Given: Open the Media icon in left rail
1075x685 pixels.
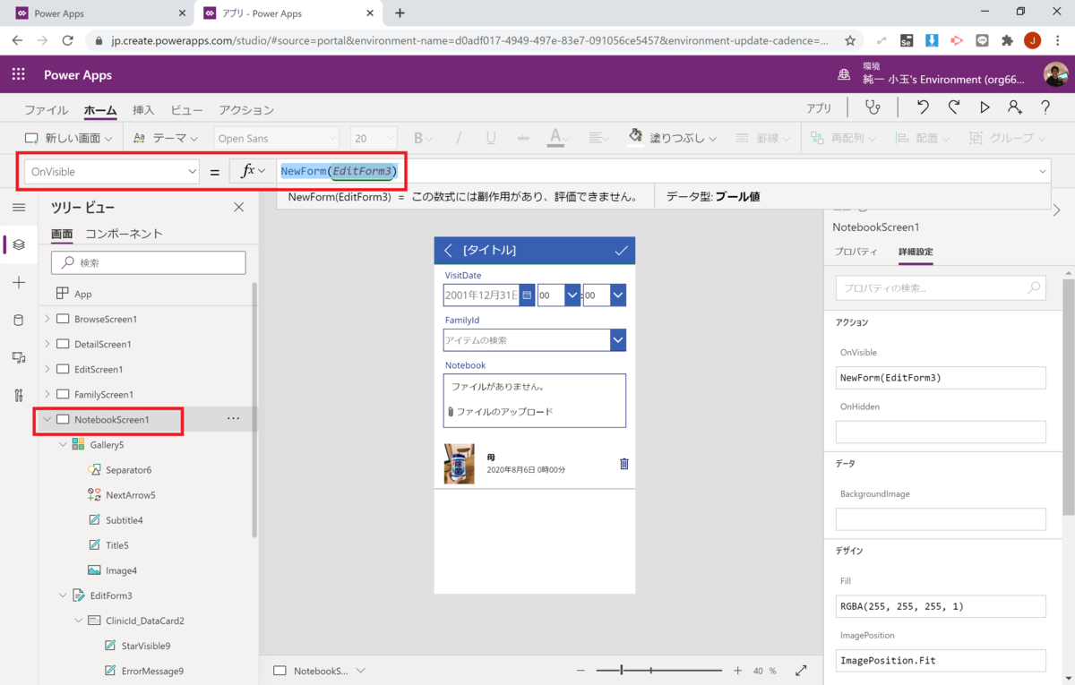Looking at the screenshot, I should 19,357.
